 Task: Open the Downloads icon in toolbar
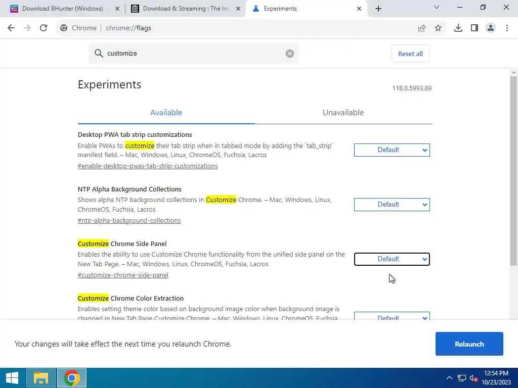tap(458, 28)
